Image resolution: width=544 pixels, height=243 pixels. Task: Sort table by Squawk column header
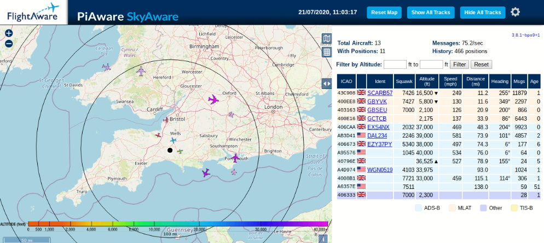point(404,81)
